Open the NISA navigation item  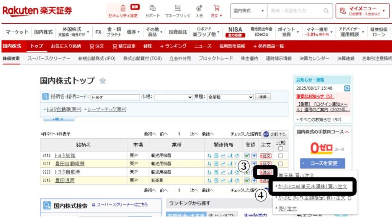click(x=235, y=32)
